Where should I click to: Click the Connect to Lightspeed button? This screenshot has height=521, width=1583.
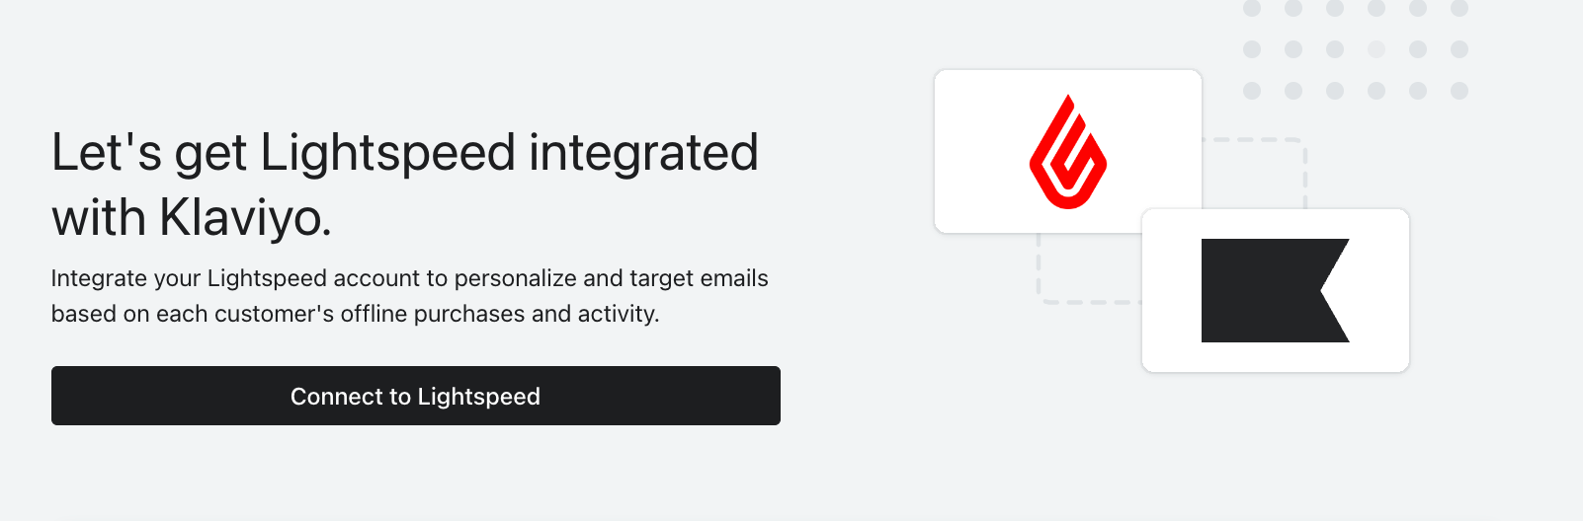tap(415, 396)
